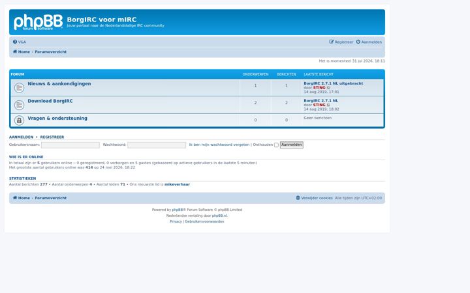Click the locked Vragen & ondersteuning forum icon
This screenshot has height=293, width=470.
pyautogui.click(x=19, y=120)
